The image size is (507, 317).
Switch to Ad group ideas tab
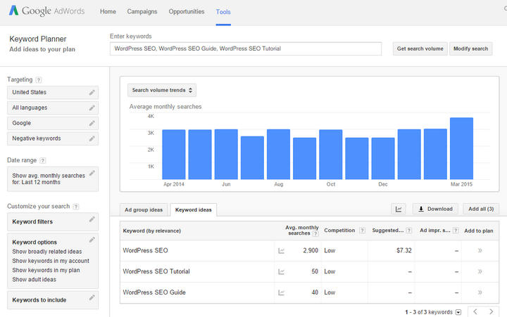[144, 210]
